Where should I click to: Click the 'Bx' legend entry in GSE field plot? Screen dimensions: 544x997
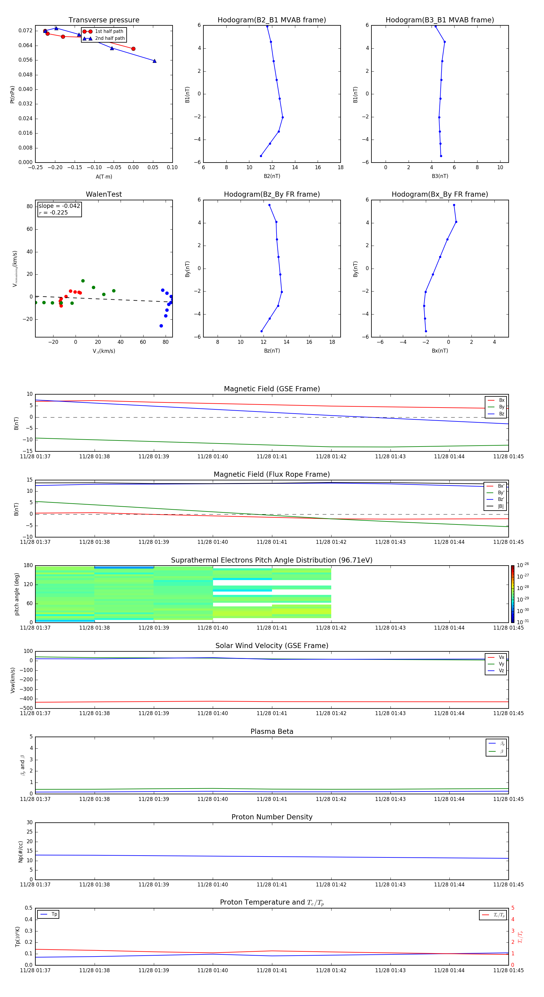(496, 400)
